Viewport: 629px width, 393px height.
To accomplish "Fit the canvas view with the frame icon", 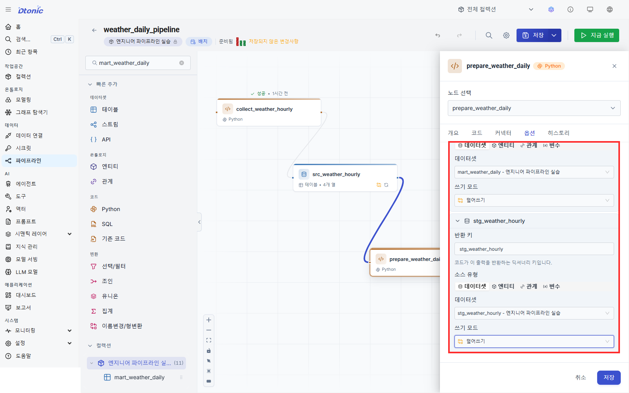I will [209, 340].
